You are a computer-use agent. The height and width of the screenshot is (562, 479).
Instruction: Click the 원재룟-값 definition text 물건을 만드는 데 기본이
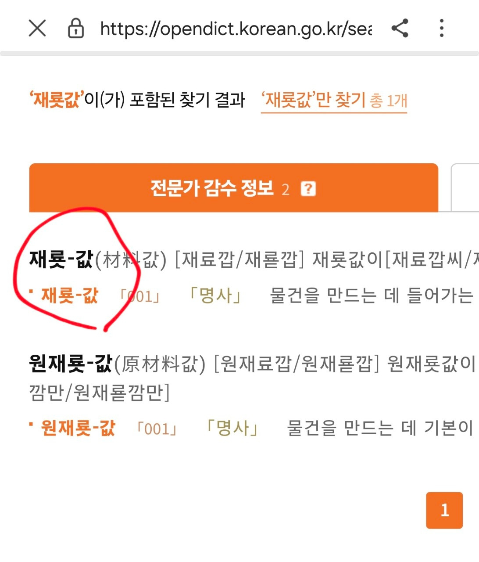380,428
